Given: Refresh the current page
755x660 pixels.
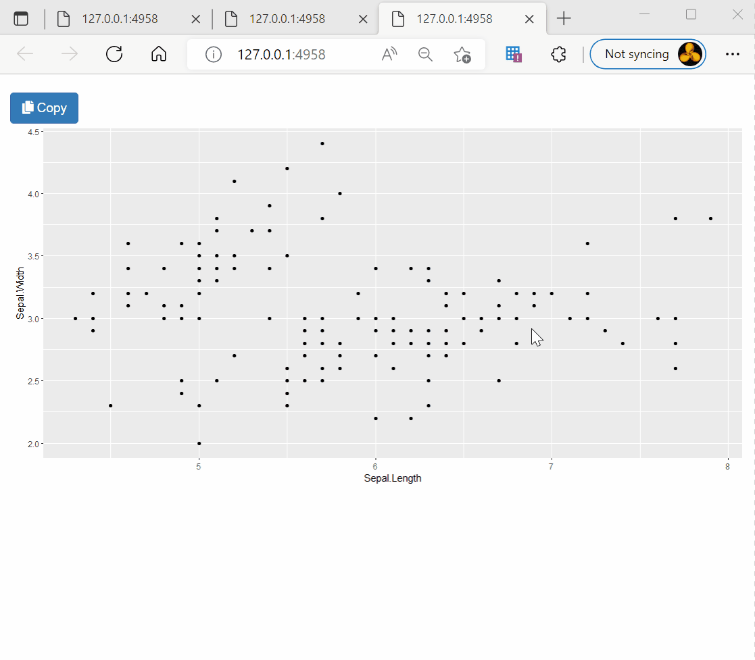Looking at the screenshot, I should point(114,54).
